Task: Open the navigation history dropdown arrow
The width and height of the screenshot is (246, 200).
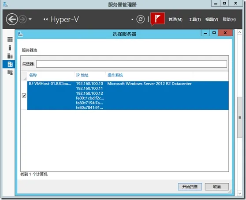Action: 30,19
